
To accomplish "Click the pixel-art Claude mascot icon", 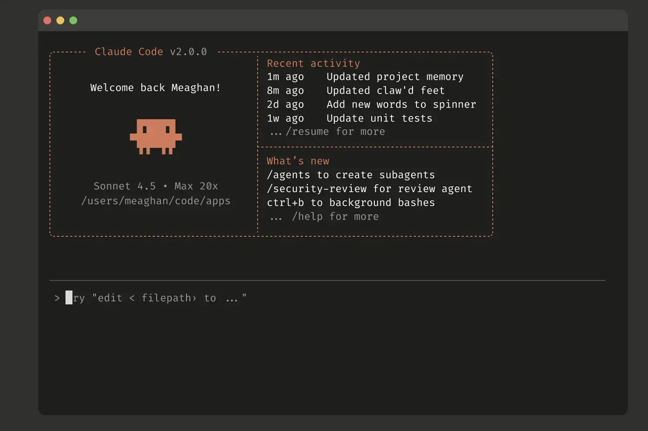I will (x=156, y=137).
